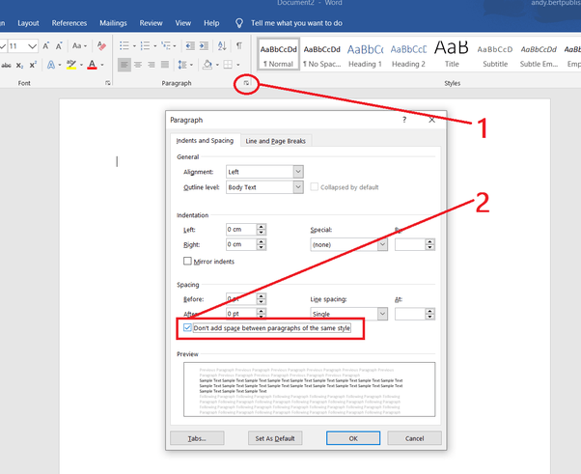Apply Title style from gallery
Image resolution: width=581 pixels, height=474 pixels.
tap(452, 55)
